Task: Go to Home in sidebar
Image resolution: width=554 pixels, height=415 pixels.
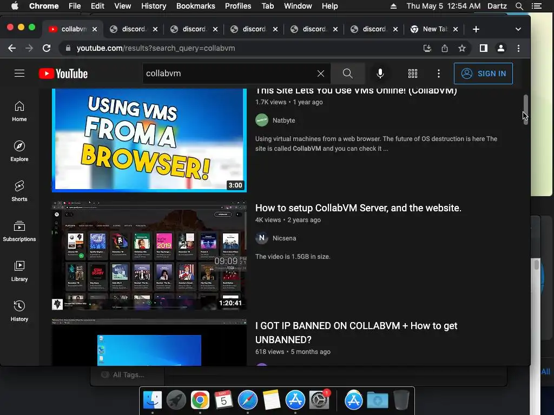Action: point(19,111)
